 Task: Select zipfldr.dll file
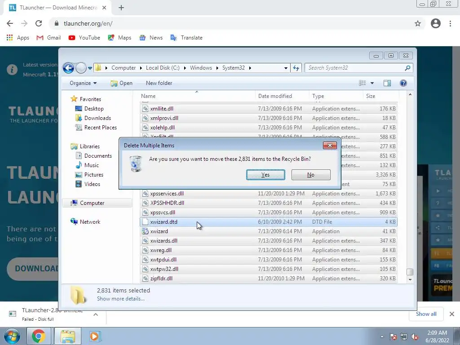[x=269, y=279]
